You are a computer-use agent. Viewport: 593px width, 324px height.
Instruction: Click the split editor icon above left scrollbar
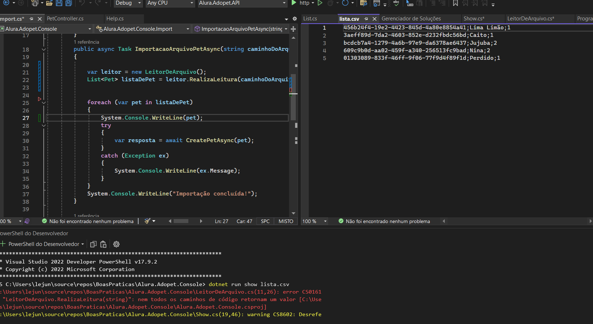pos(293,29)
